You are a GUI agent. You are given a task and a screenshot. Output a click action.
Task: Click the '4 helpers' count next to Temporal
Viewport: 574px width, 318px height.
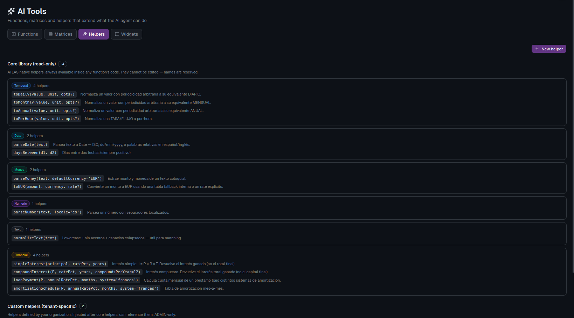pyautogui.click(x=41, y=86)
